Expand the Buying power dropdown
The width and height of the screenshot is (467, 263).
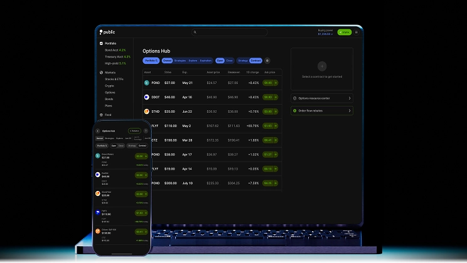pos(326,33)
